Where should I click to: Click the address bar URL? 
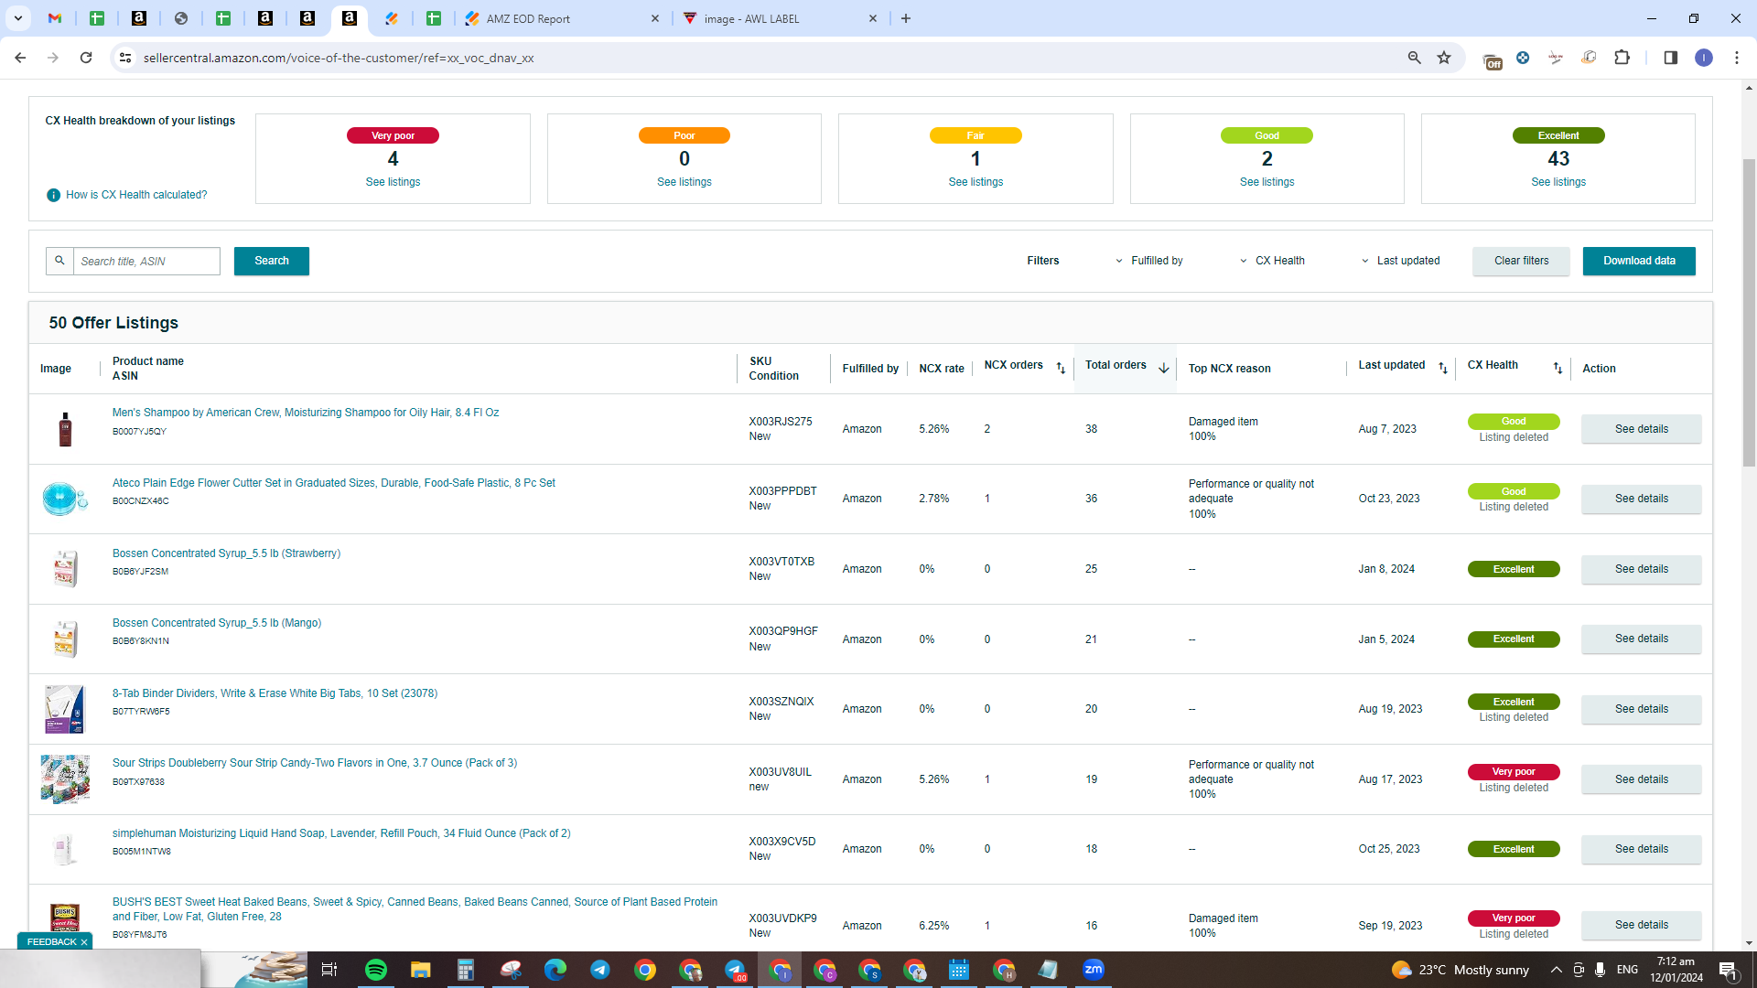coord(339,58)
